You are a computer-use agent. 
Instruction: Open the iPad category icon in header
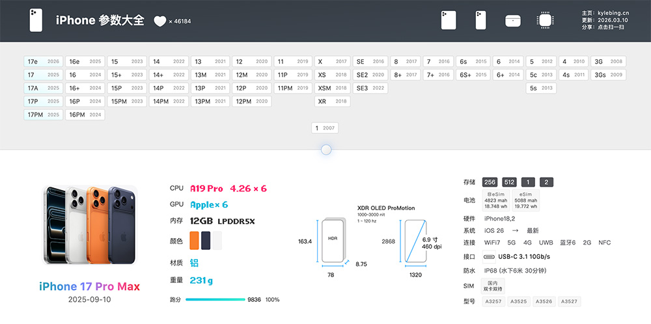pyautogui.click(x=449, y=20)
